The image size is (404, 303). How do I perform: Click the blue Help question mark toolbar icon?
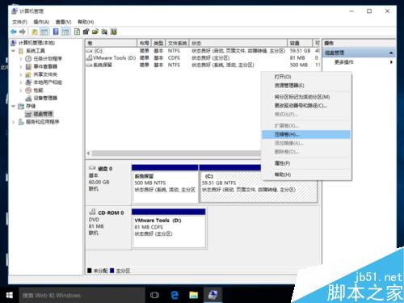point(56,32)
